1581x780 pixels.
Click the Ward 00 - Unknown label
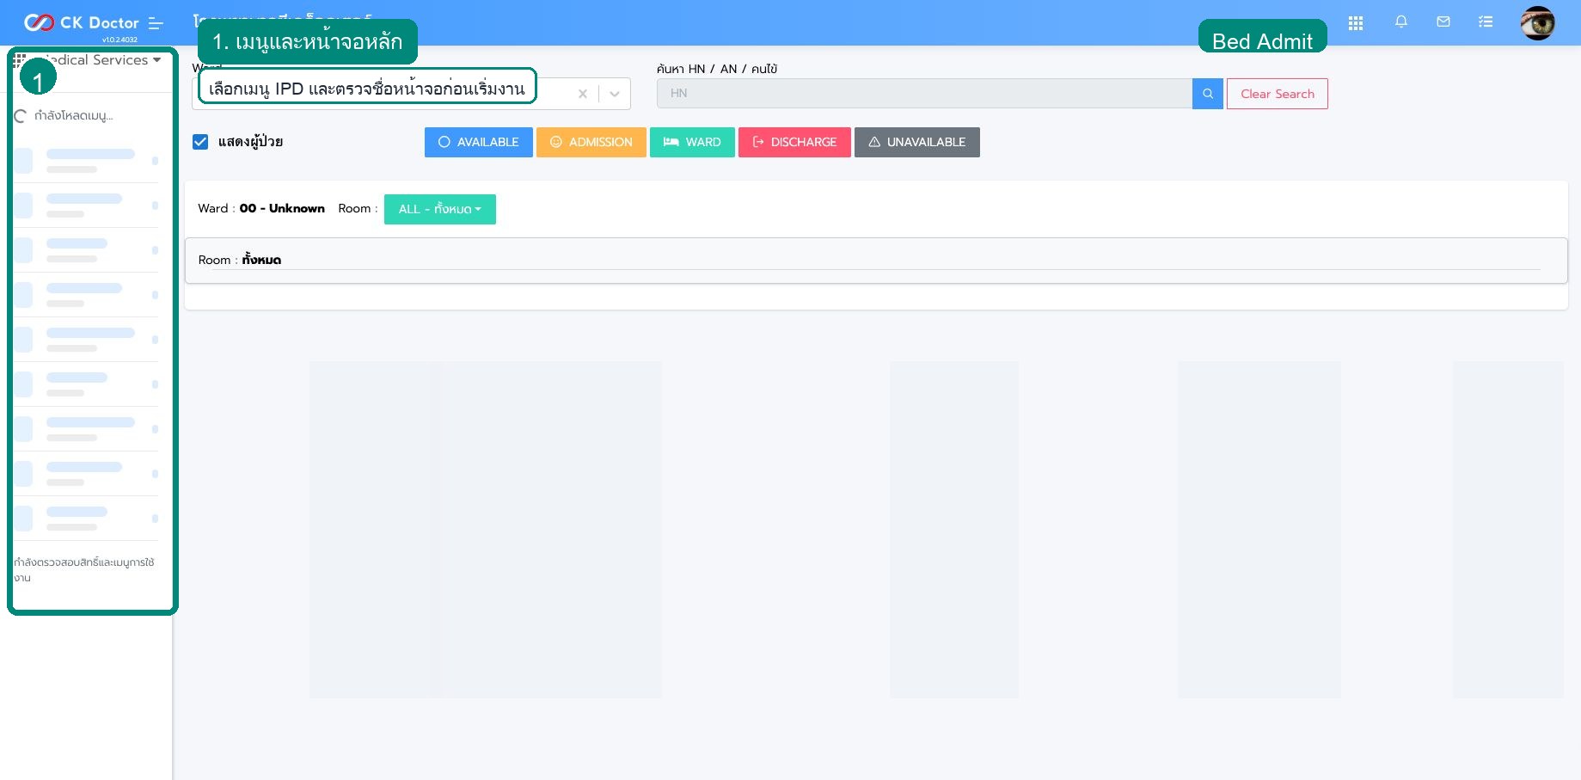point(261,208)
